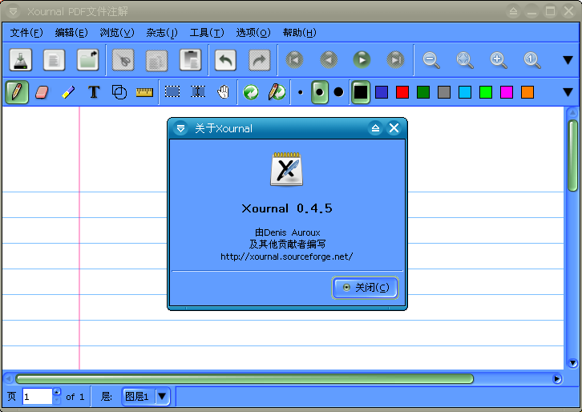The height and width of the screenshot is (412, 582).
Task: Close the 关于Xournal dialog with X
Action: click(394, 128)
